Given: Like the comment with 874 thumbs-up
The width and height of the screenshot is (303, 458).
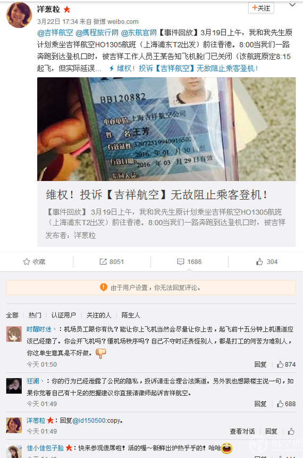Looking at the screenshot, I should pyautogui.click(x=280, y=364).
